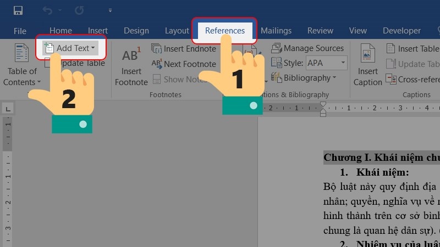
Task: Click the indent marker on horizontal ruler
Action: tap(323, 108)
